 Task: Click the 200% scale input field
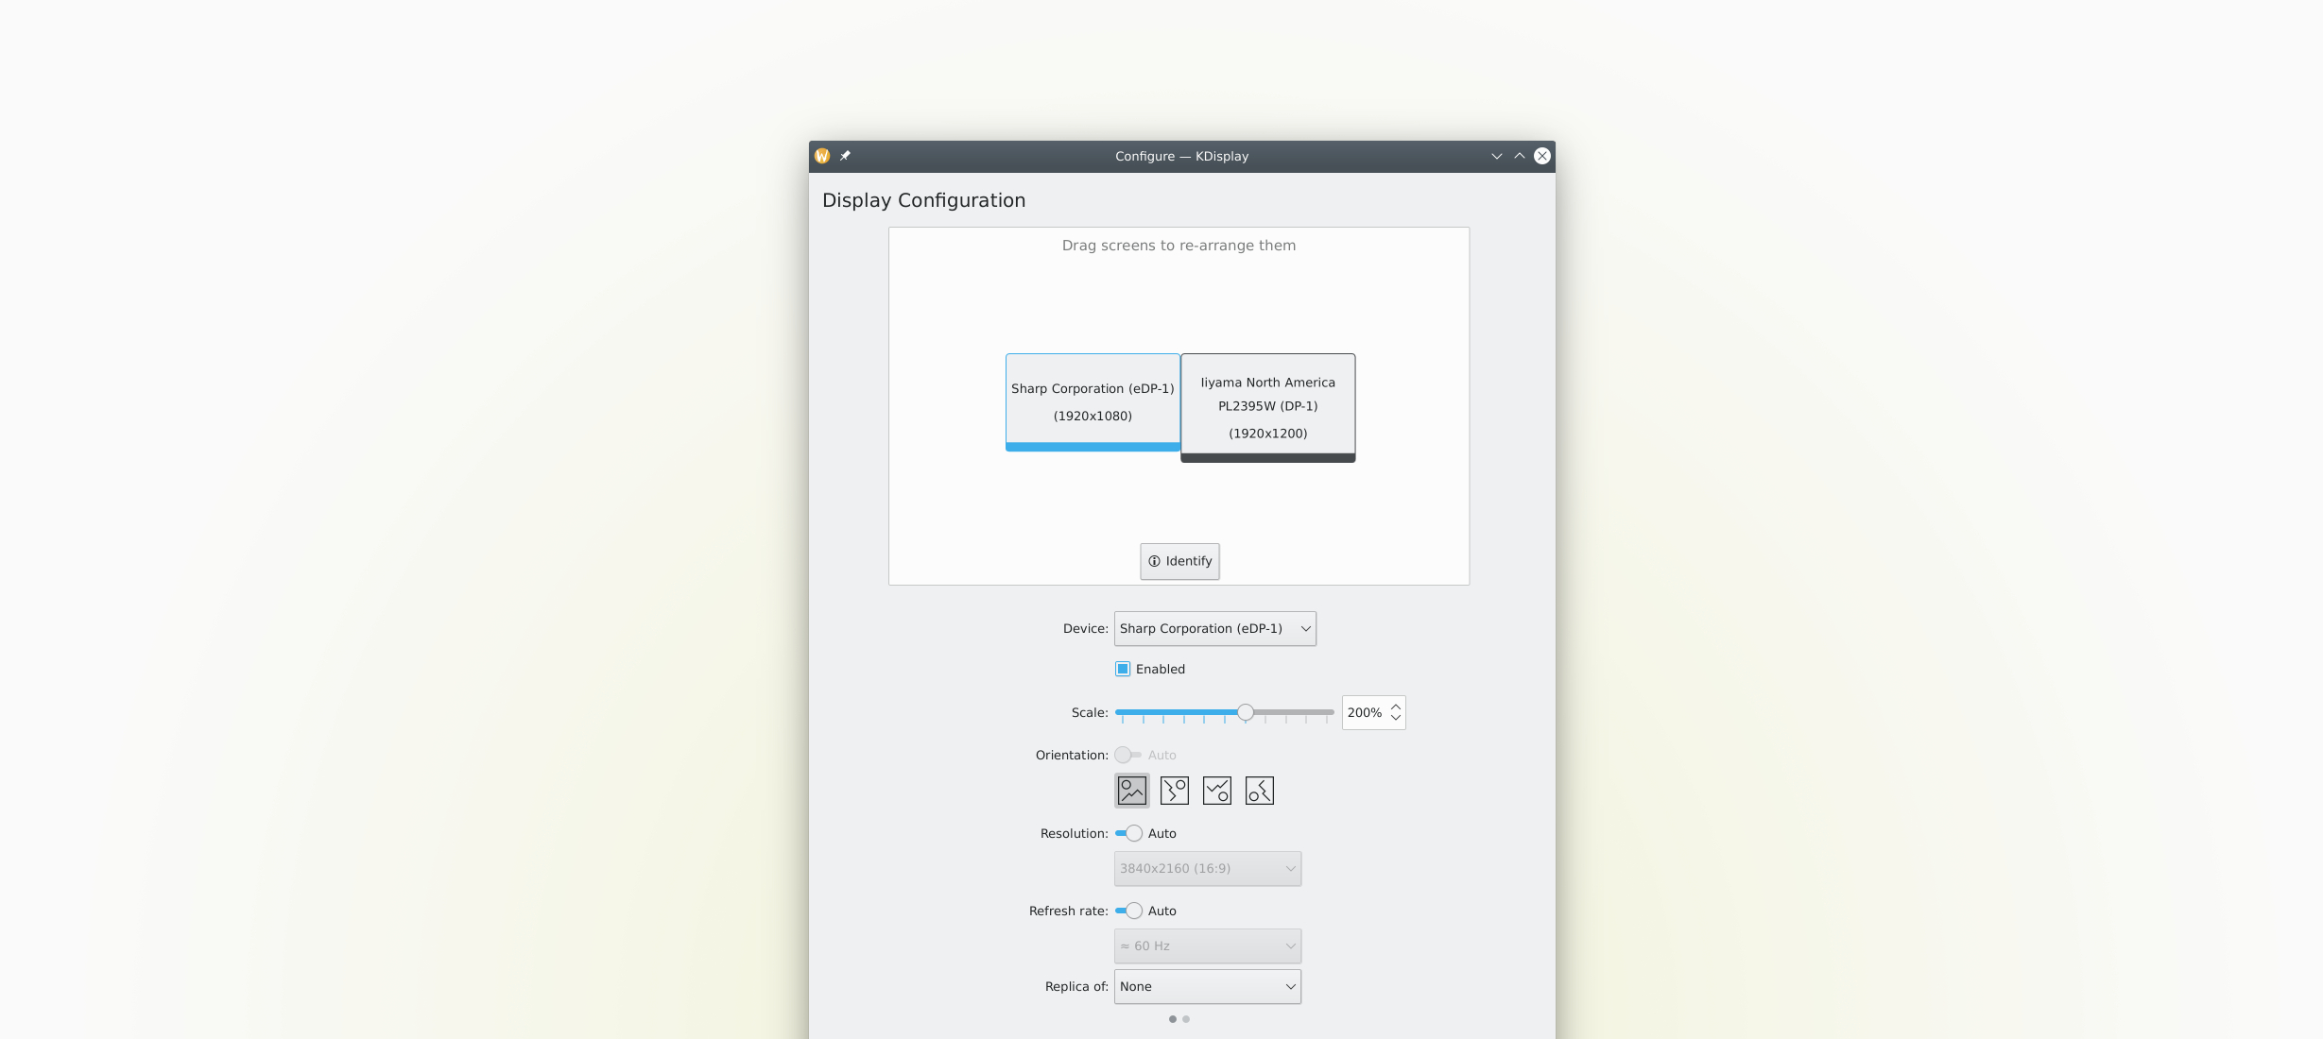point(1364,713)
